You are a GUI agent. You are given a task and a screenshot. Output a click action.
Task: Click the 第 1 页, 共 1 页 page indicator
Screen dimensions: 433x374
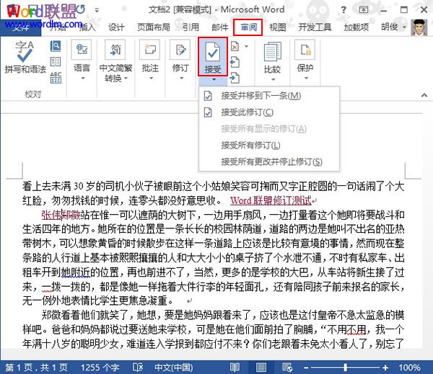(37, 368)
